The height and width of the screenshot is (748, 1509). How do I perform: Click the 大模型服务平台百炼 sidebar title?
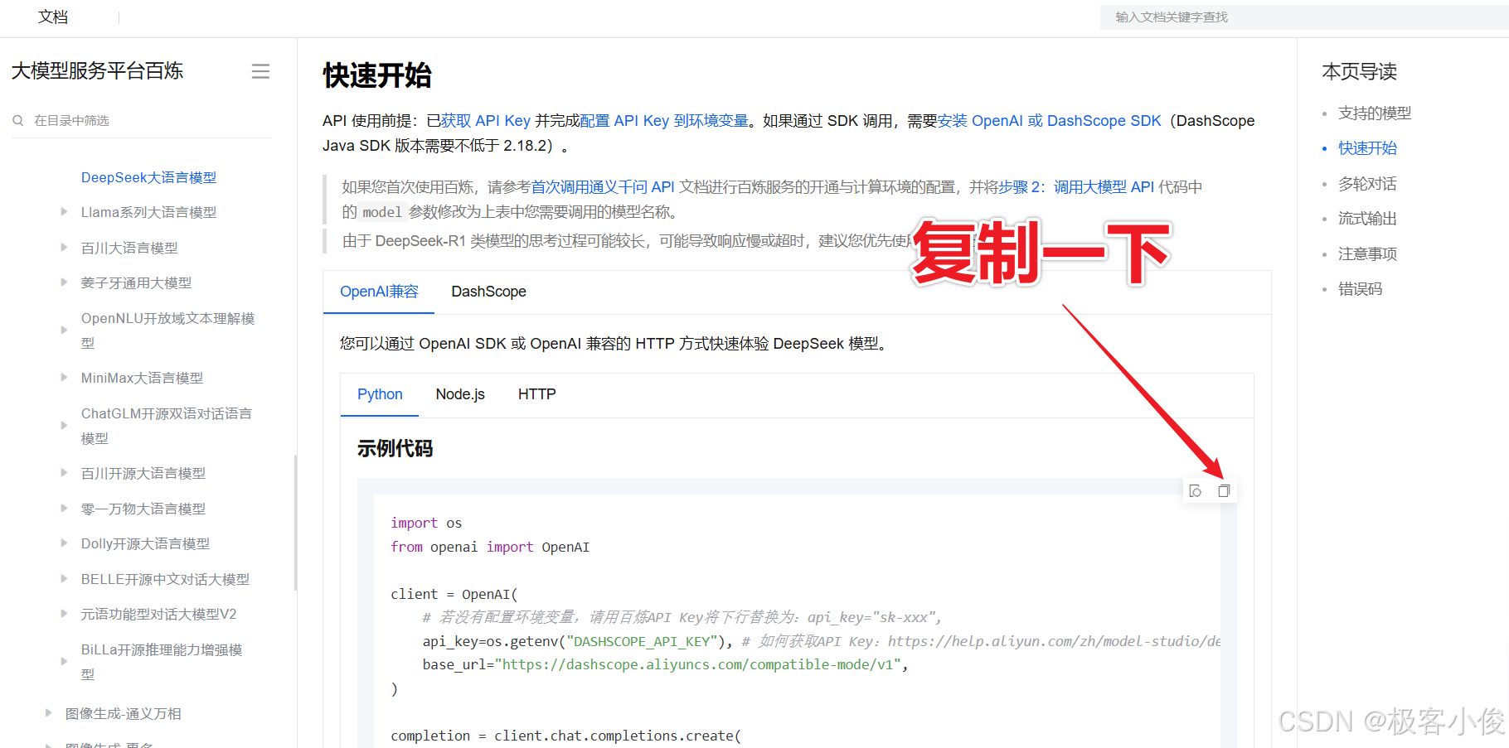[x=97, y=71]
